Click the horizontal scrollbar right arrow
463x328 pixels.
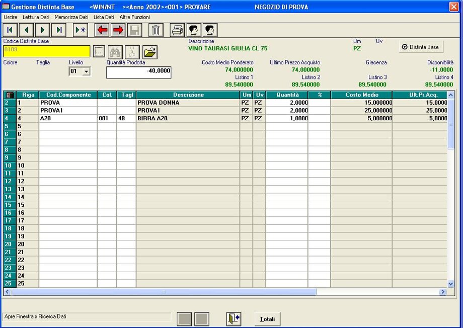(x=443, y=292)
